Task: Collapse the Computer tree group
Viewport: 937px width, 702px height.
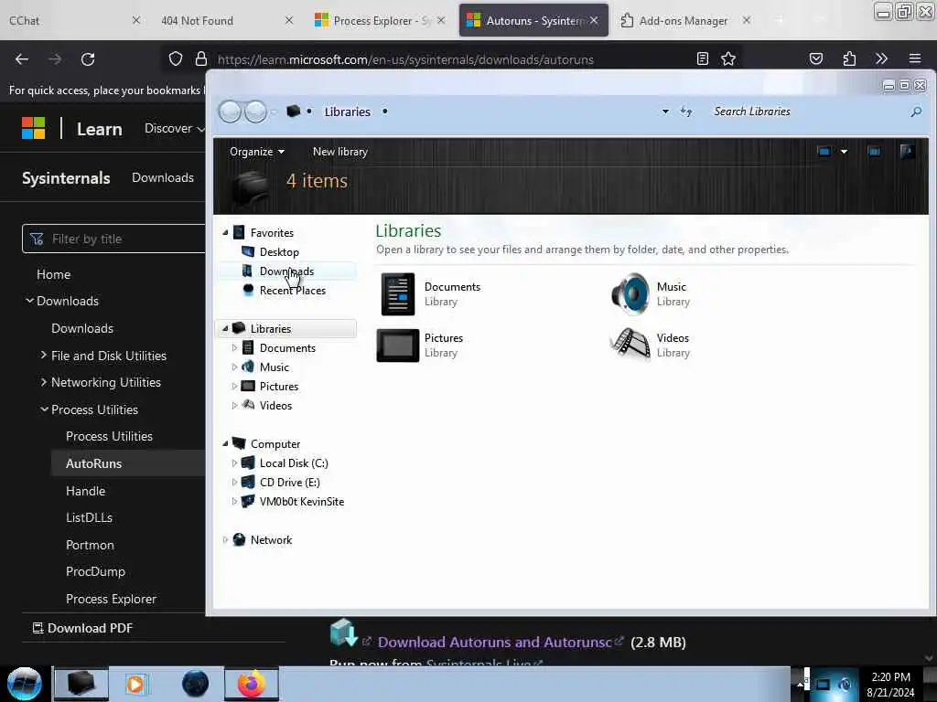Action: 225,443
